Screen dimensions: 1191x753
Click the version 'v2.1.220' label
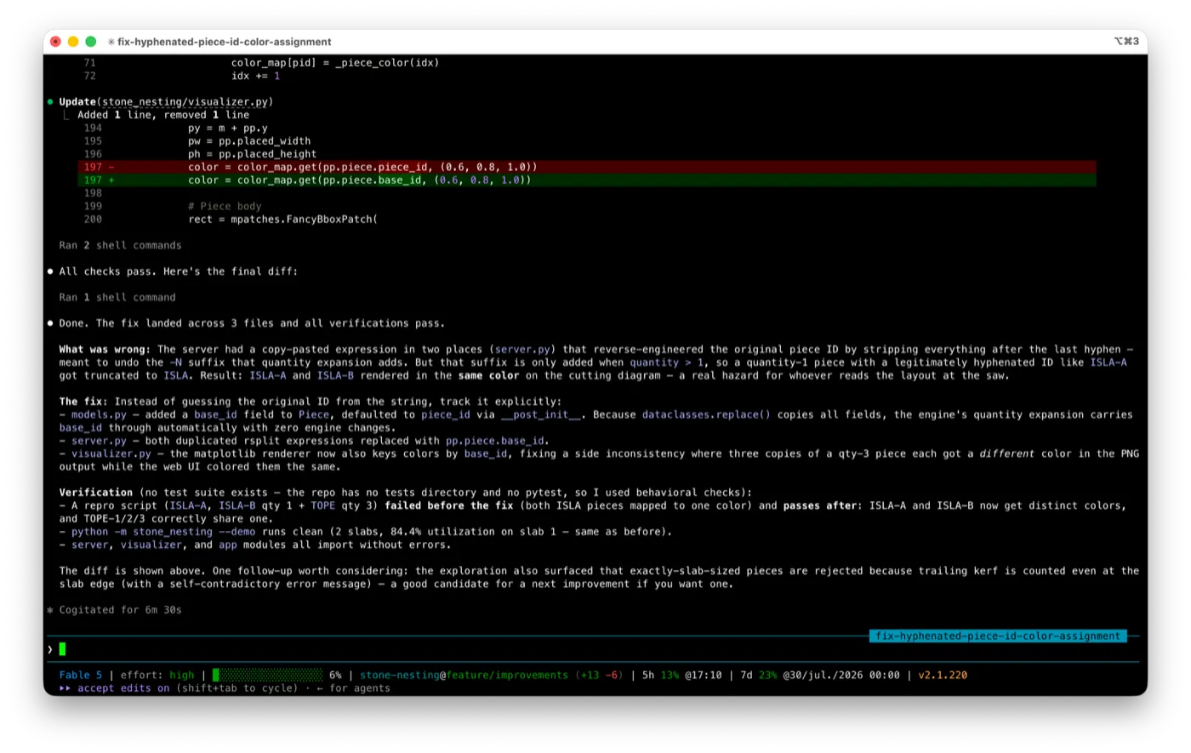pos(943,675)
